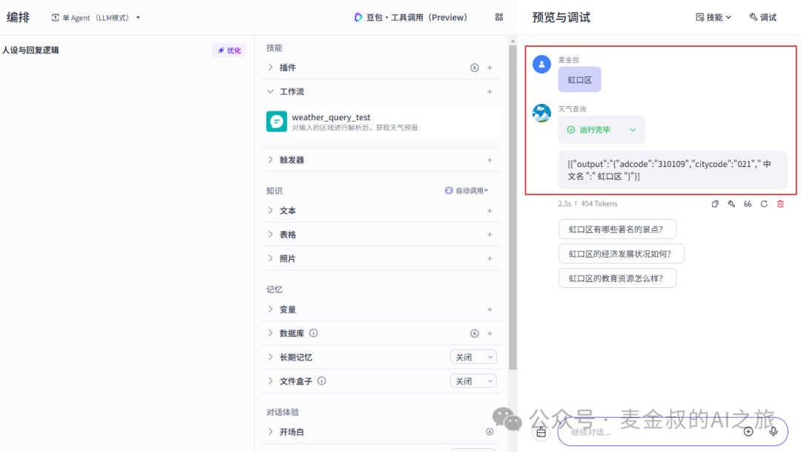Open the 文件盒子 关闭 dropdown
This screenshot has height=452, width=801.
click(x=473, y=381)
